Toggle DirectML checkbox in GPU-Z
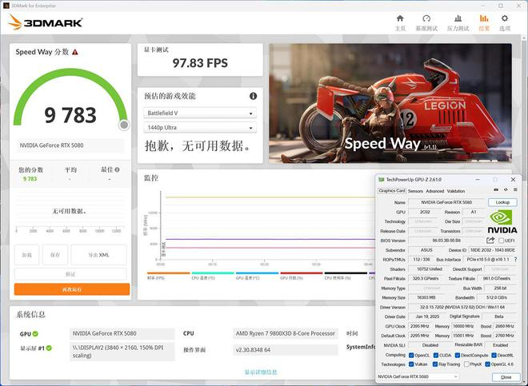 pyautogui.click(x=494, y=355)
